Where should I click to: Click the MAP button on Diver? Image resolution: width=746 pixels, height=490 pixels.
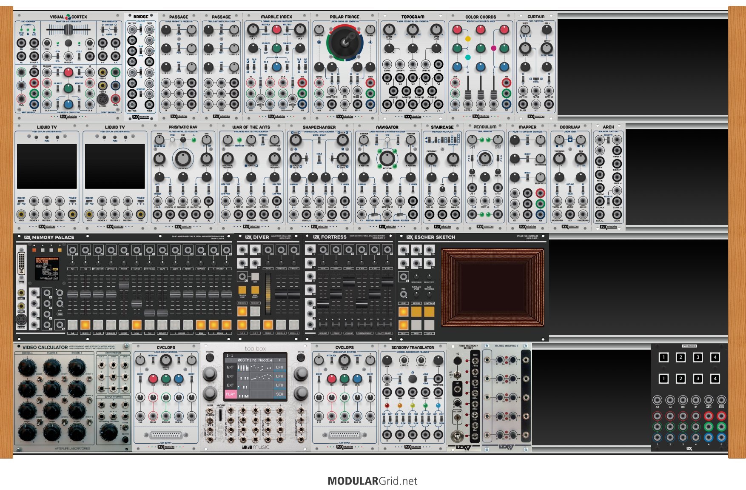point(255,276)
